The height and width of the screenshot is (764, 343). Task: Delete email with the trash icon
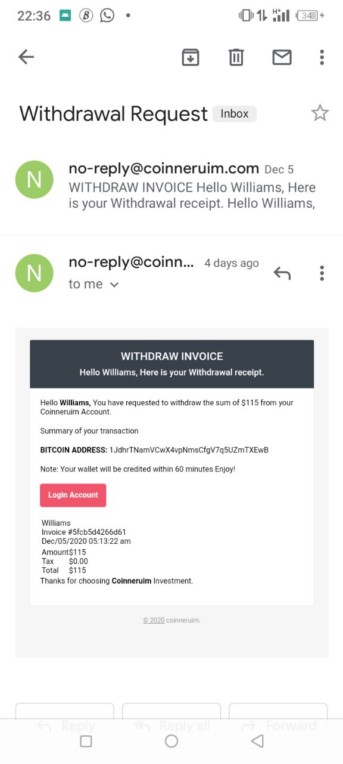point(236,57)
